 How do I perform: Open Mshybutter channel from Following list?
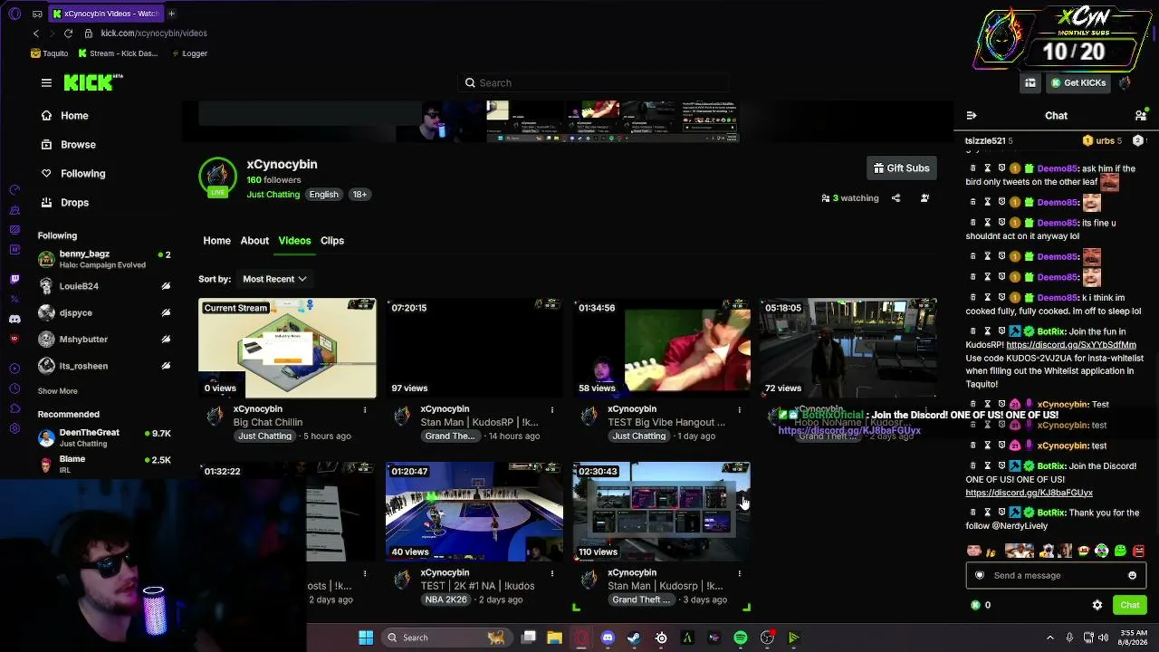104,339
